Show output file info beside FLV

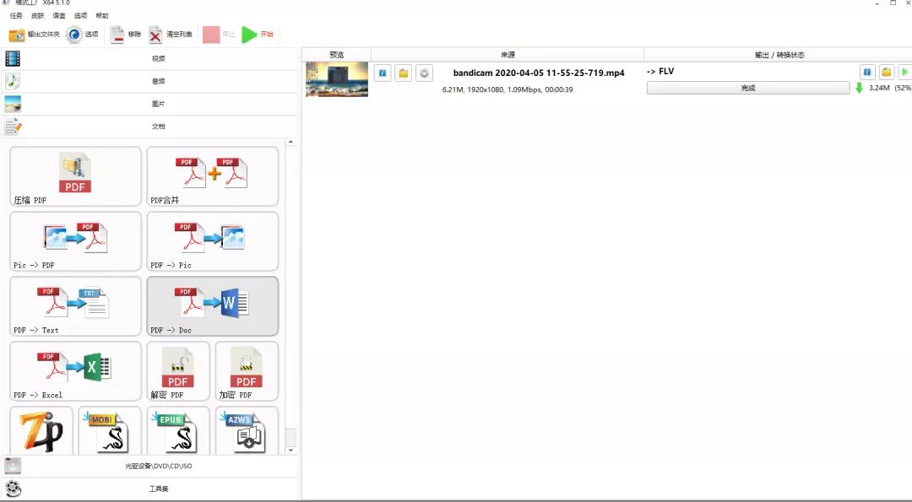[x=867, y=72]
